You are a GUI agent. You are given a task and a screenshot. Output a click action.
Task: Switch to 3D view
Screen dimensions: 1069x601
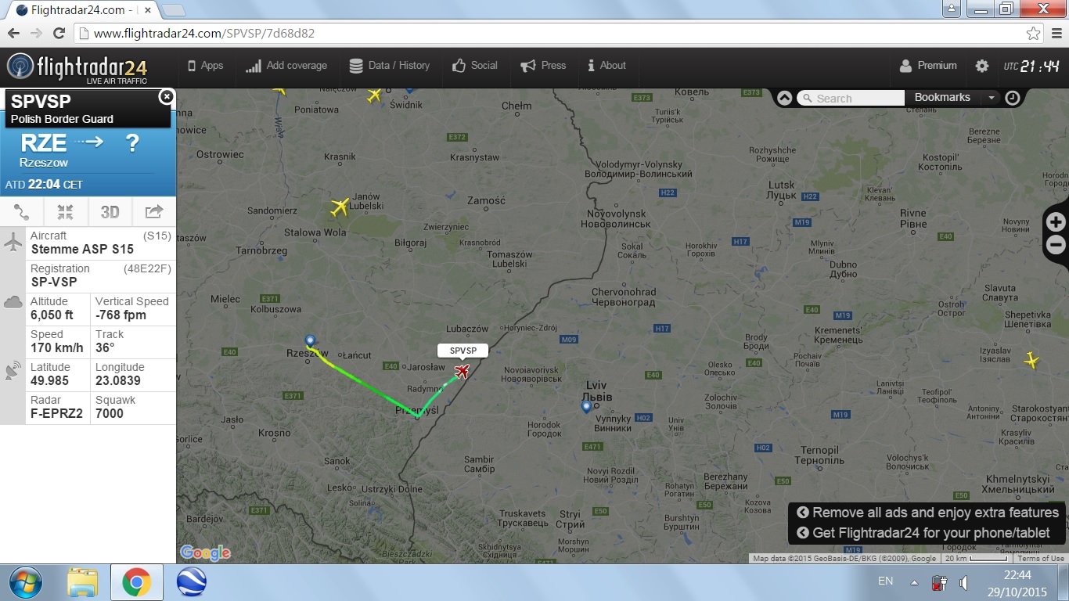point(110,211)
